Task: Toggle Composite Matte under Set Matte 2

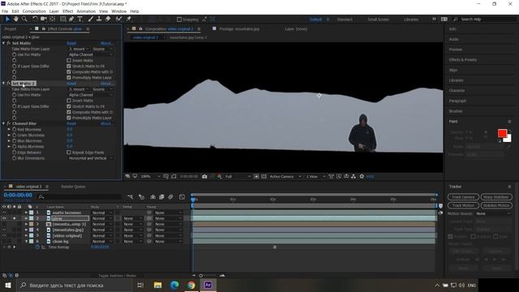Action: tap(69, 112)
